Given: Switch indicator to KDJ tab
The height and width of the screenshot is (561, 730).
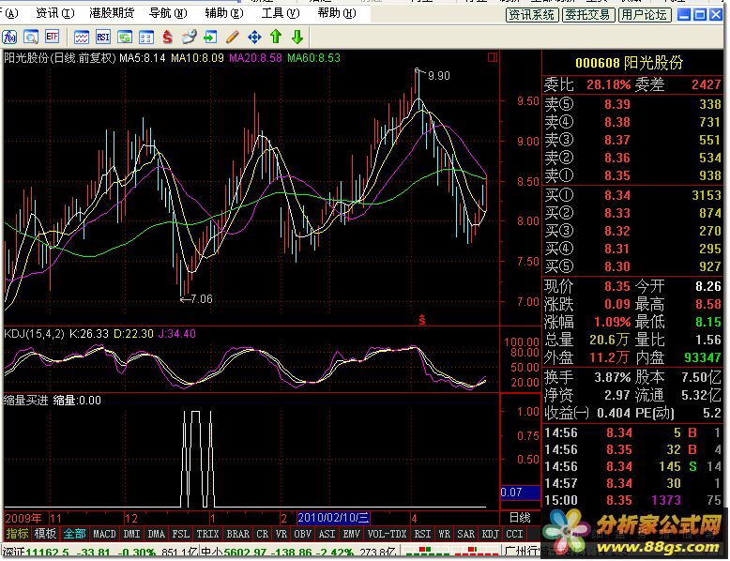Looking at the screenshot, I should click(490, 534).
